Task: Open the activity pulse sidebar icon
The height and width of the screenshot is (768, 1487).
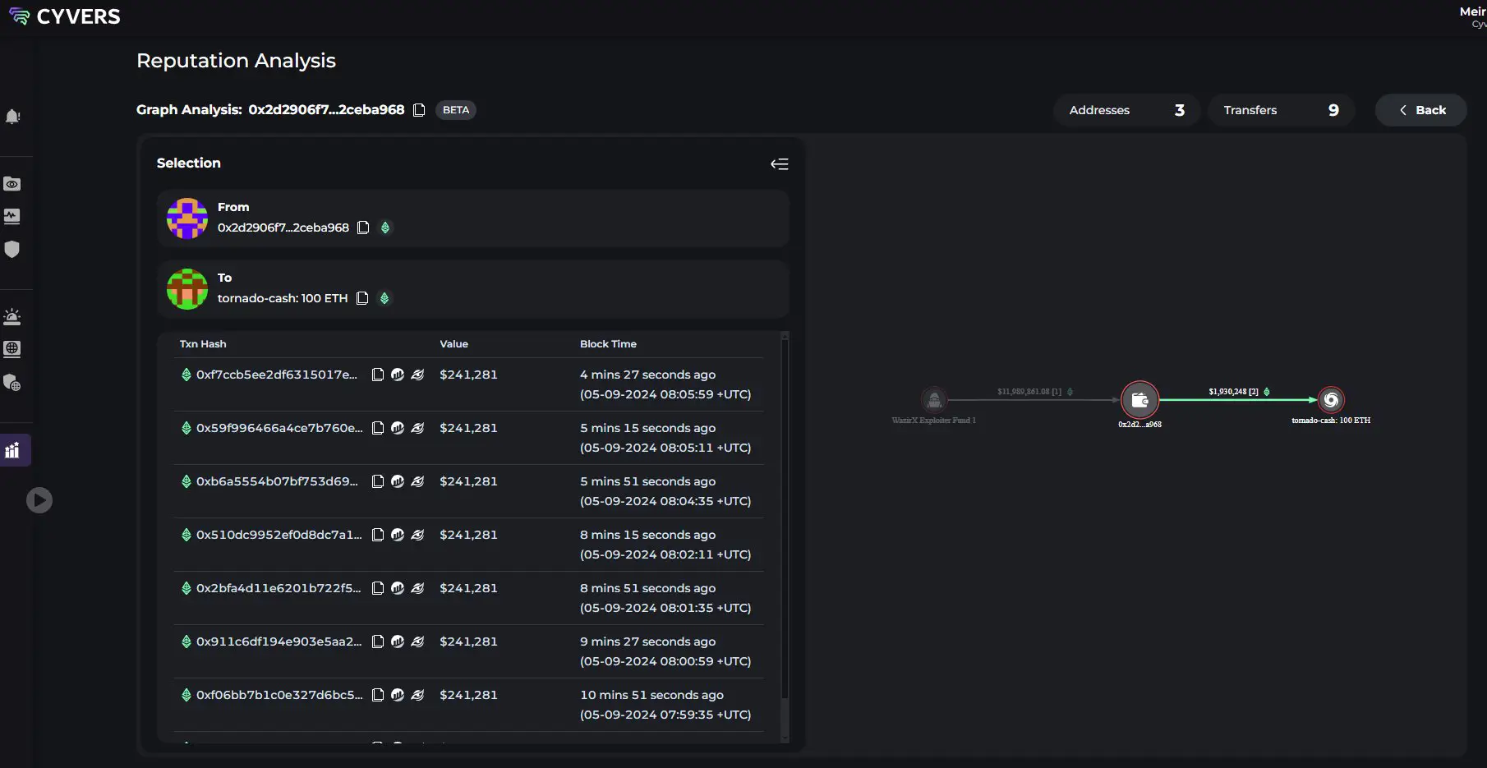Action: click(x=12, y=217)
